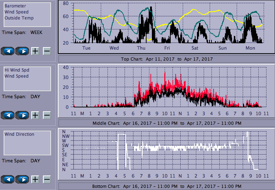This screenshot has height=190, width=275.
Task: Click the Bottom Chart date range label
Action: point(167,186)
